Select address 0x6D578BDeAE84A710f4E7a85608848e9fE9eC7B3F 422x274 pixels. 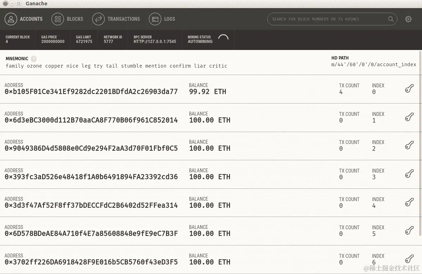point(91,233)
